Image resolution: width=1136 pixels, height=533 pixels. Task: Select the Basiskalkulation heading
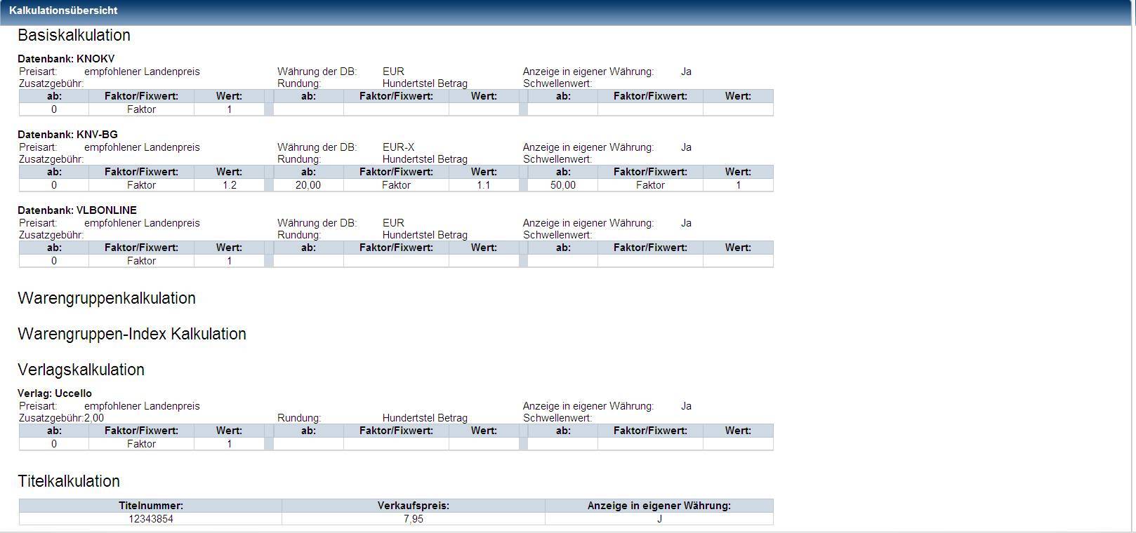[x=74, y=35]
